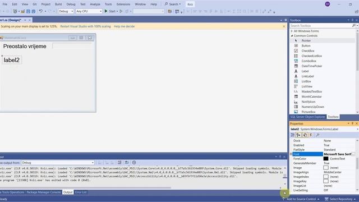359x202 pixels.
Task: Click Toggle Timestamp clock icon in Output
Action: coord(134,162)
